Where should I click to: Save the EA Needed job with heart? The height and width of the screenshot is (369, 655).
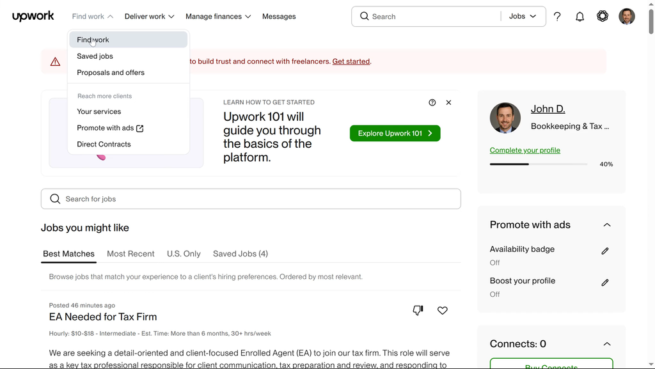click(x=443, y=311)
